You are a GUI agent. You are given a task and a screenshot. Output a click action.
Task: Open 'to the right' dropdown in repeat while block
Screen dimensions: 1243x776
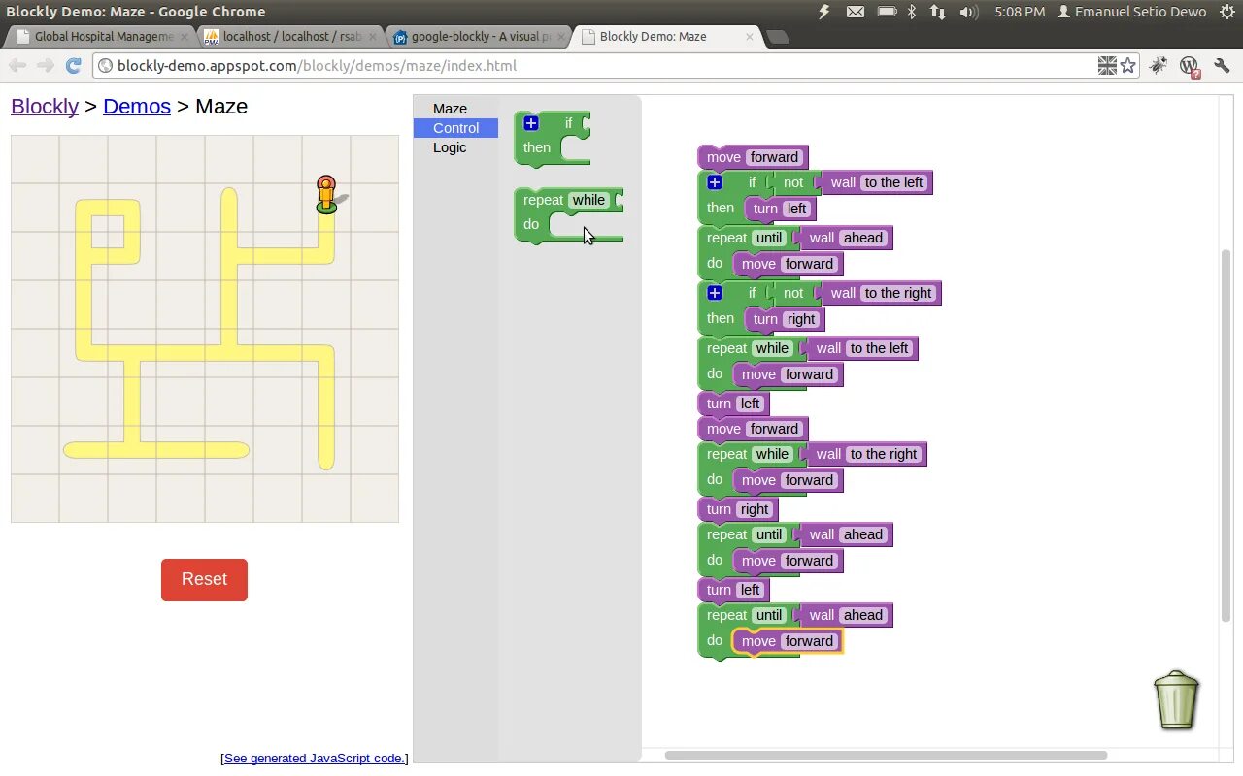pyautogui.click(x=884, y=454)
